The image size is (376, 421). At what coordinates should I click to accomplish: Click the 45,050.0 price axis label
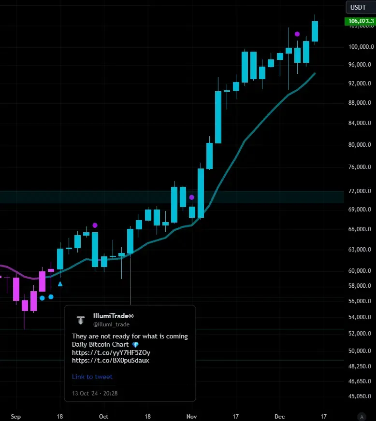click(x=360, y=396)
